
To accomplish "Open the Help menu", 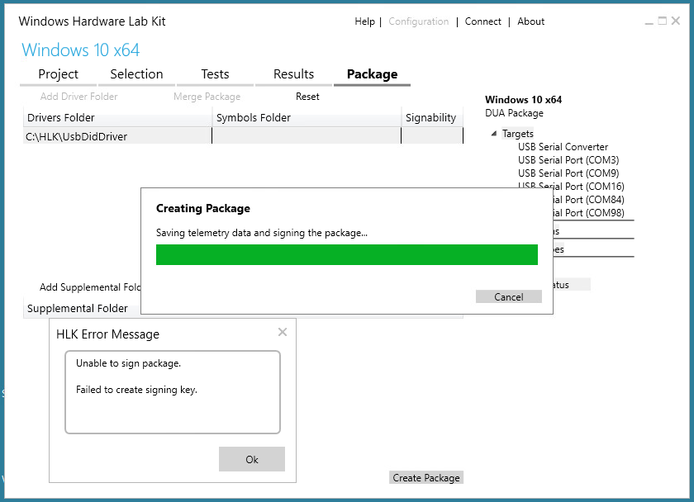I will (x=364, y=21).
